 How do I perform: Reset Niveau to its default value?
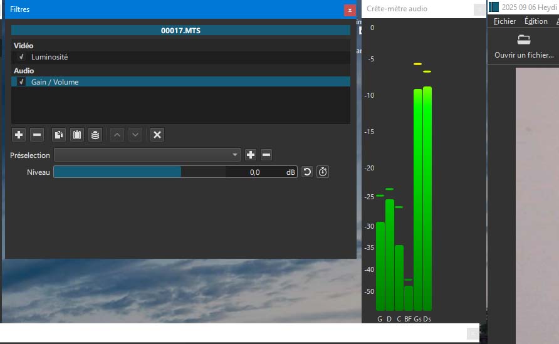[307, 172]
